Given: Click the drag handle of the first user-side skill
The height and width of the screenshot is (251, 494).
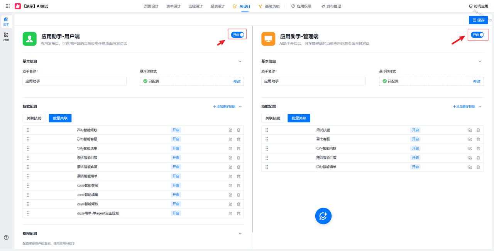Looking at the screenshot, I should 28,130.
